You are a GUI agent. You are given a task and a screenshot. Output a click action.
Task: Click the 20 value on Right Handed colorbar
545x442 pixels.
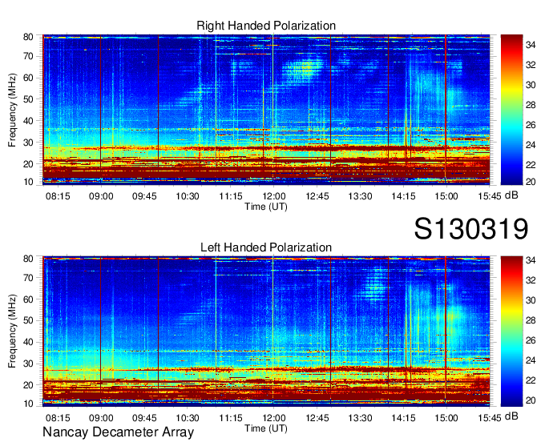[531, 182]
